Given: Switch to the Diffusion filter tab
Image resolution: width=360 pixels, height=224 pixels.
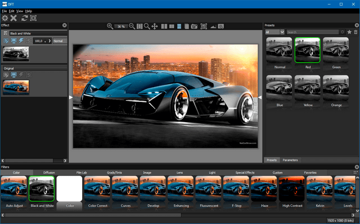Looking at the screenshot, I should [49, 173].
